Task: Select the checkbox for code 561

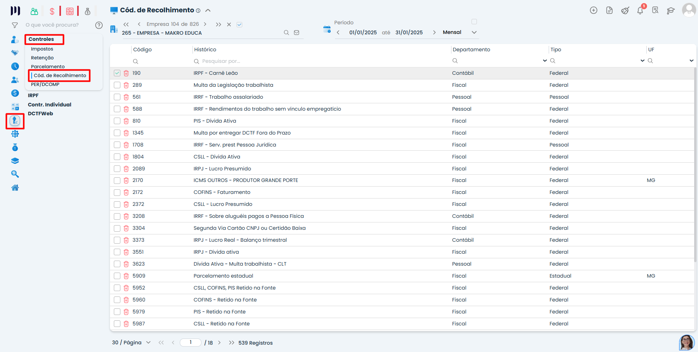Action: click(117, 97)
